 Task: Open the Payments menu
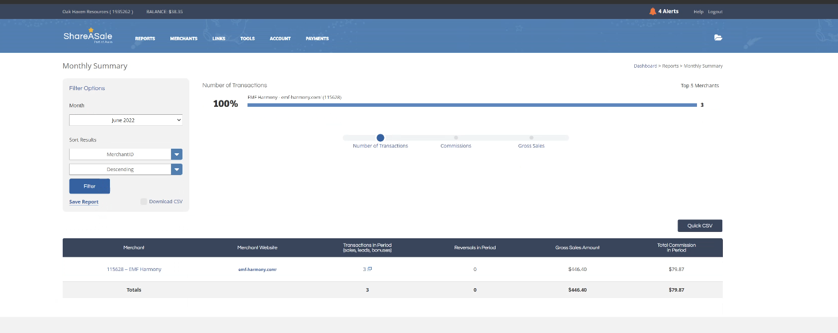click(317, 38)
